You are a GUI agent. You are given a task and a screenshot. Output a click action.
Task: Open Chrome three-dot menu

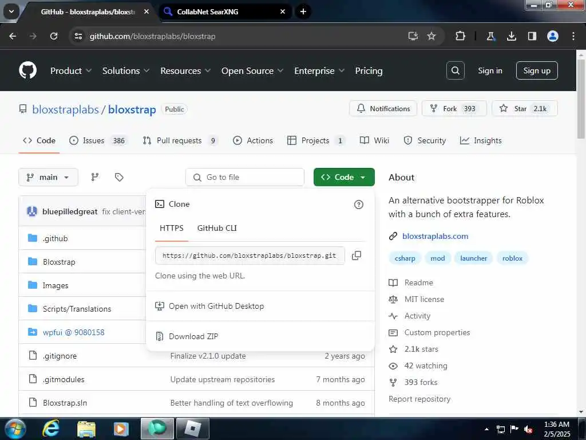(x=573, y=36)
